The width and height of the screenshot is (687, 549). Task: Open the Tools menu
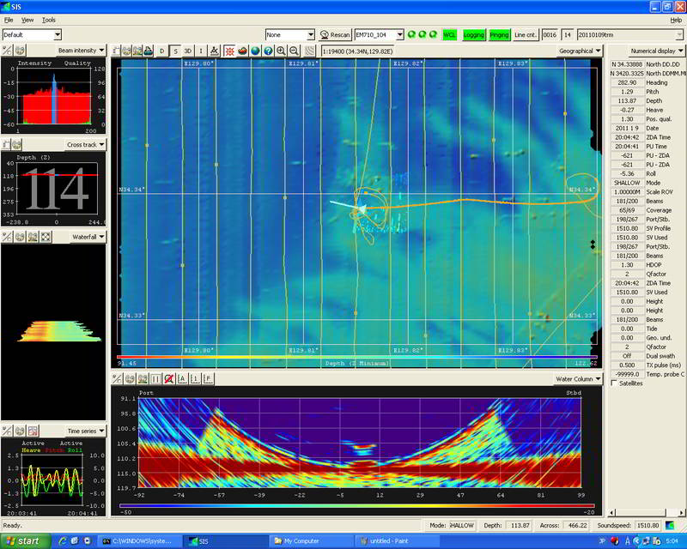click(x=48, y=19)
